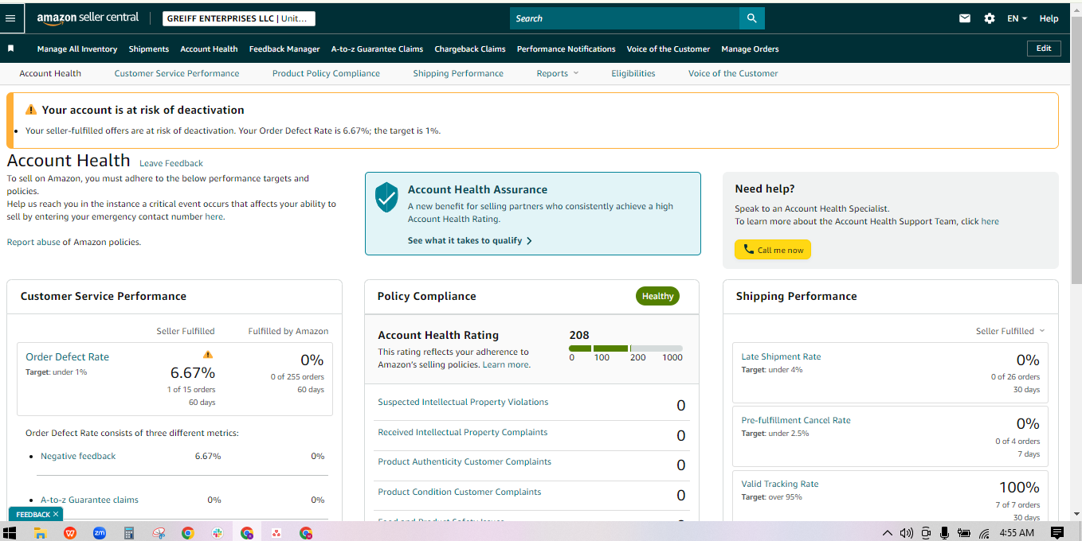Open Suspected Intellectual Property Violations link
1082x541 pixels.
[x=463, y=402]
